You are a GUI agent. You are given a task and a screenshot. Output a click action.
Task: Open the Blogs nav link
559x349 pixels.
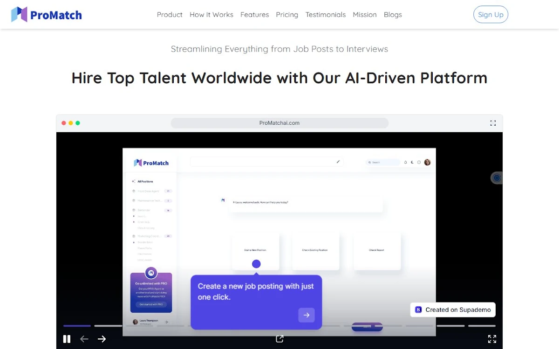[393, 15]
